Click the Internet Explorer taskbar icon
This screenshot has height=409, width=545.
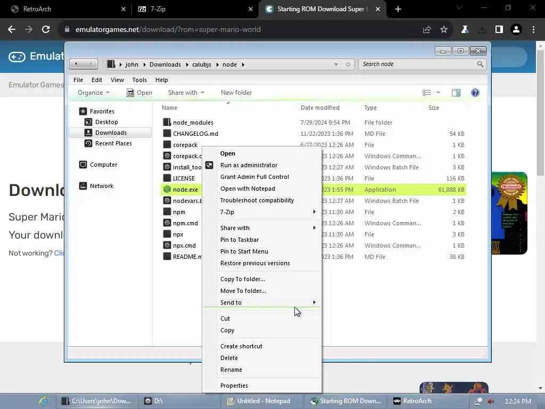point(43,401)
